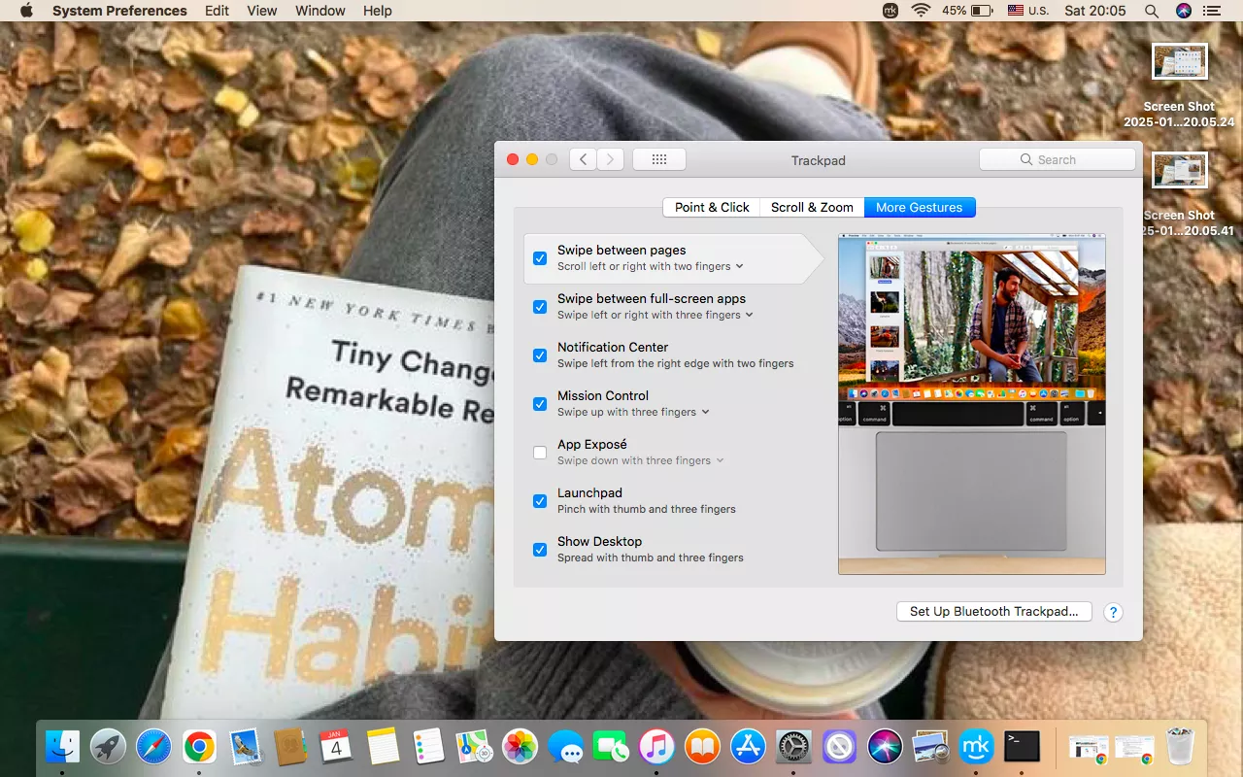Click Set Up Bluetooth Trackpad button
The height and width of the screenshot is (777, 1243).
pos(993,612)
